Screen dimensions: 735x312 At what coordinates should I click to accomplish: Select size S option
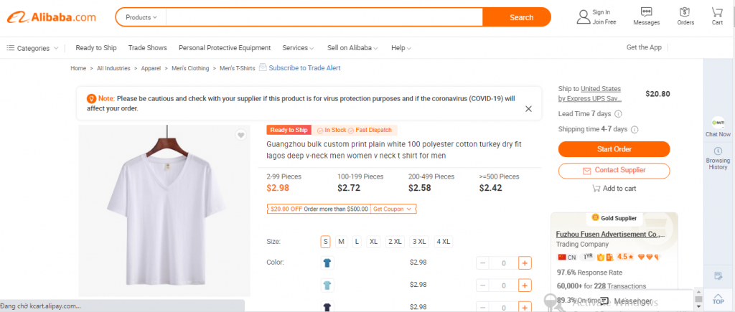325,242
